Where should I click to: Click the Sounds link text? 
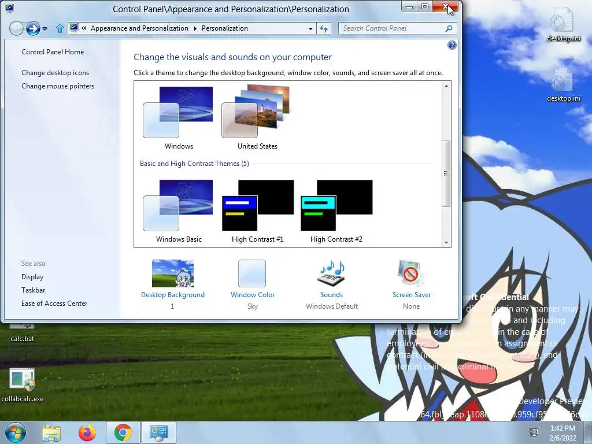coord(331,295)
